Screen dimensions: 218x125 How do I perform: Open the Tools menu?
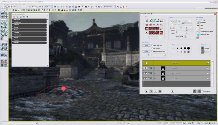(x=20, y=4)
